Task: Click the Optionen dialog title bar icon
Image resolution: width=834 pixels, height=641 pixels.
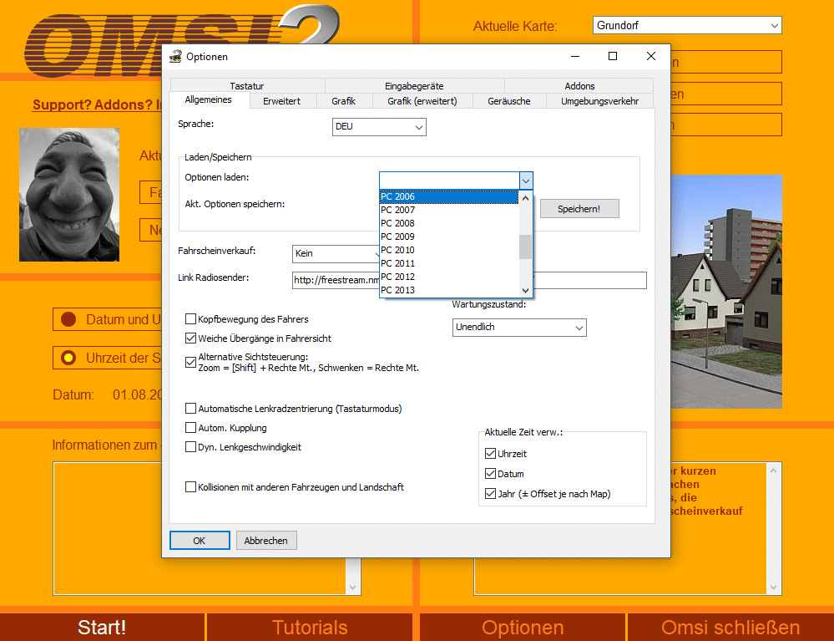Action: [x=175, y=57]
